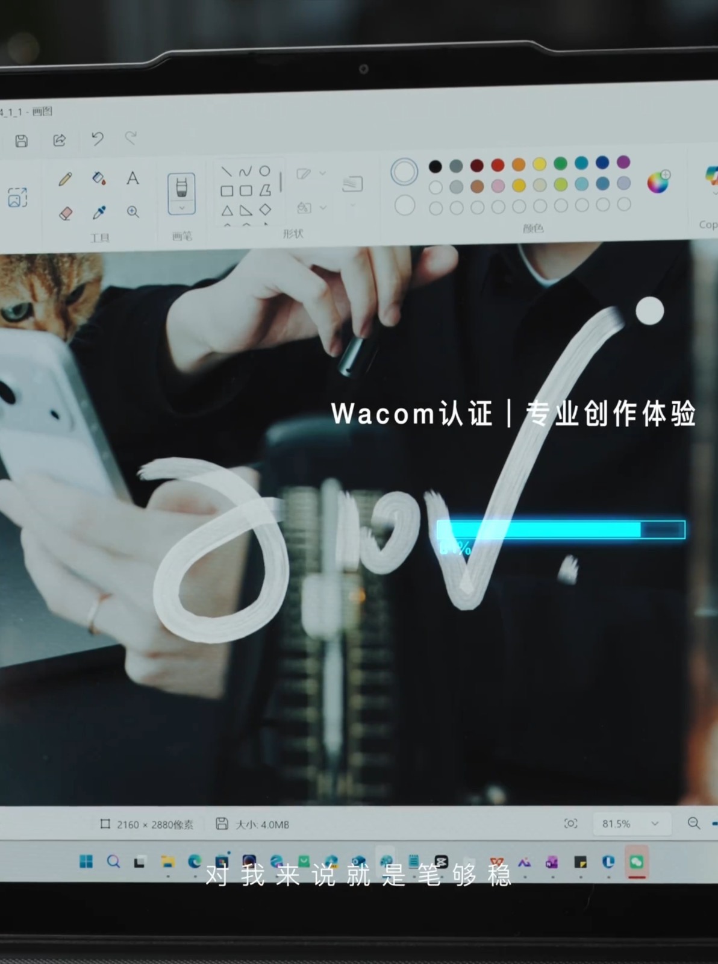Pick the red color swatch
Screen dimensions: 718x964
pyautogui.click(x=498, y=165)
